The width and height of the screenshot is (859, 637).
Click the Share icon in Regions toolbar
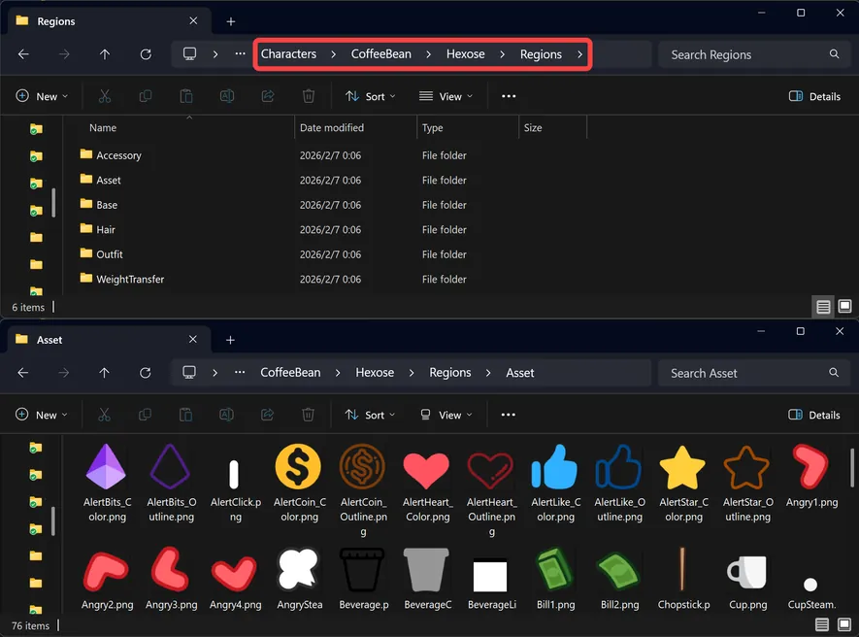267,96
